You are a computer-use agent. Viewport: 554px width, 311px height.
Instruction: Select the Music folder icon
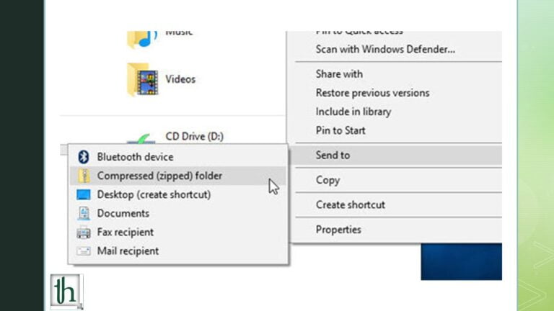(x=142, y=37)
